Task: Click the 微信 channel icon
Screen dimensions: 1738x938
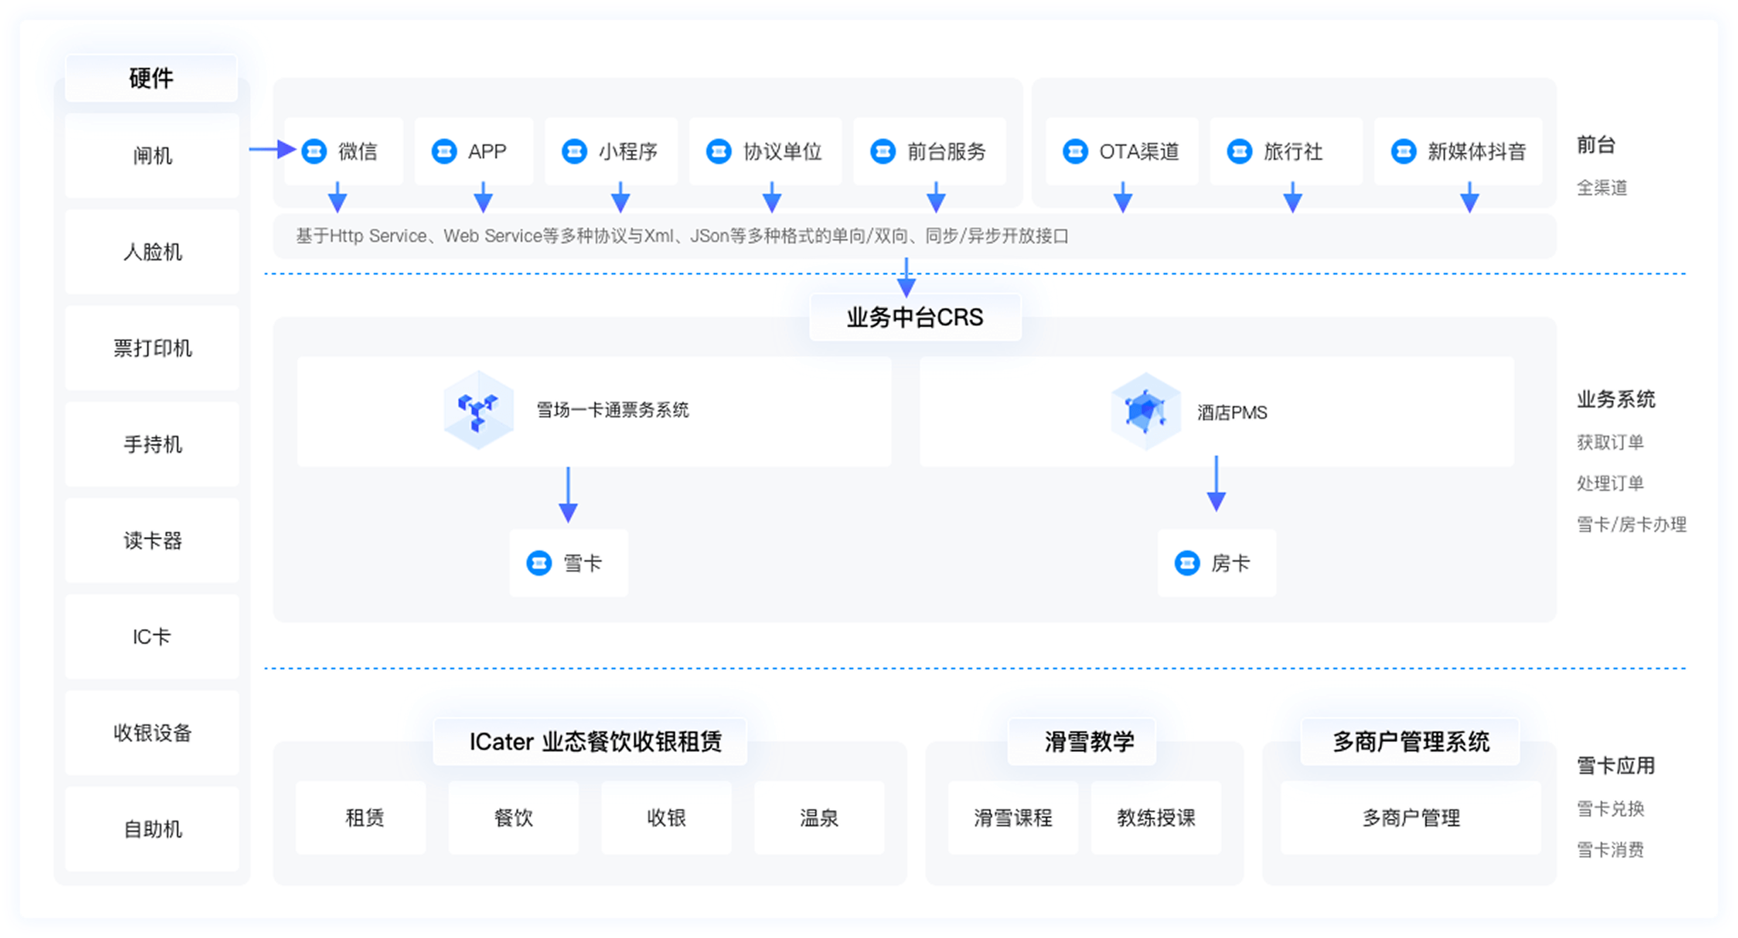Action: pyautogui.click(x=316, y=151)
